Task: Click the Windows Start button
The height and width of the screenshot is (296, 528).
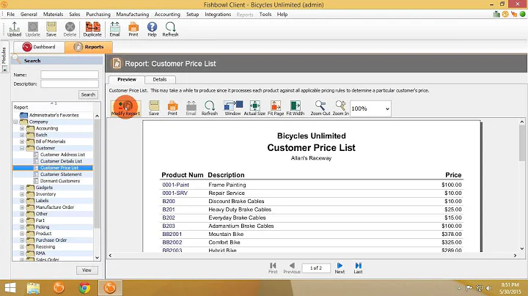Action: [10, 288]
